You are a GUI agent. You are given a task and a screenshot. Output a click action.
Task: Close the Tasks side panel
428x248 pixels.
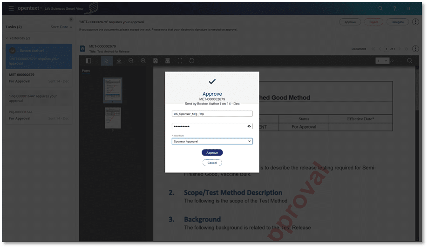[x=71, y=20]
